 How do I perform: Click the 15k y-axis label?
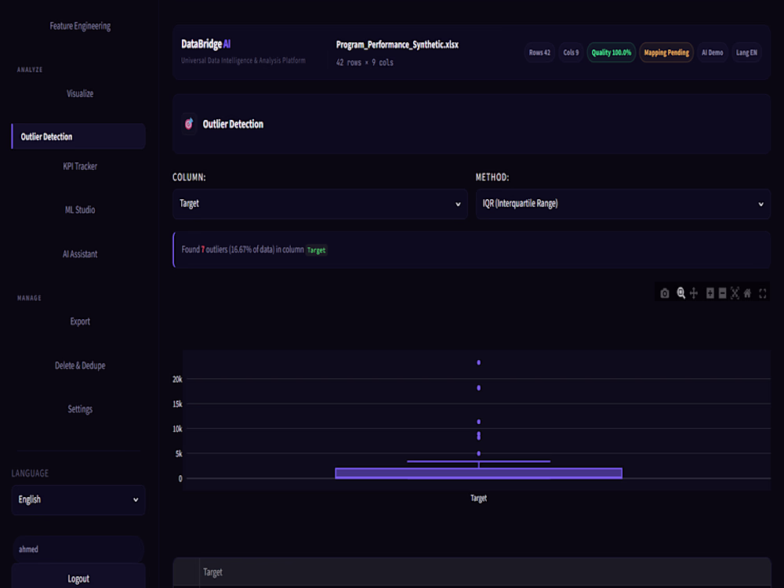[x=177, y=404]
